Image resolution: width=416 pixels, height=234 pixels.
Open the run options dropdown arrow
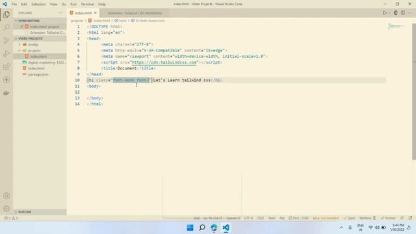[x=389, y=13]
